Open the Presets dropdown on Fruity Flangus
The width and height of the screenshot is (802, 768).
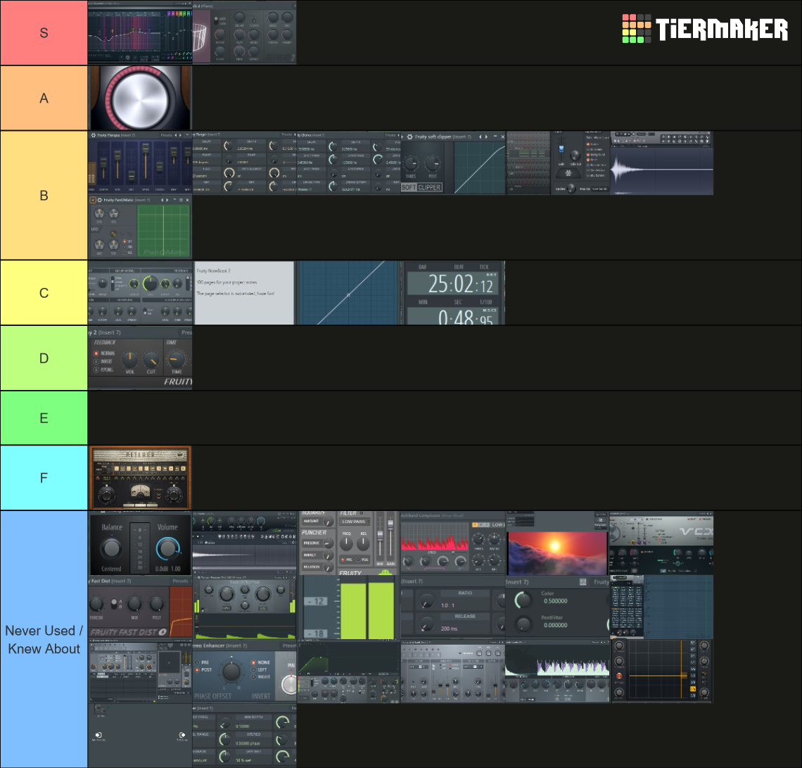point(167,135)
